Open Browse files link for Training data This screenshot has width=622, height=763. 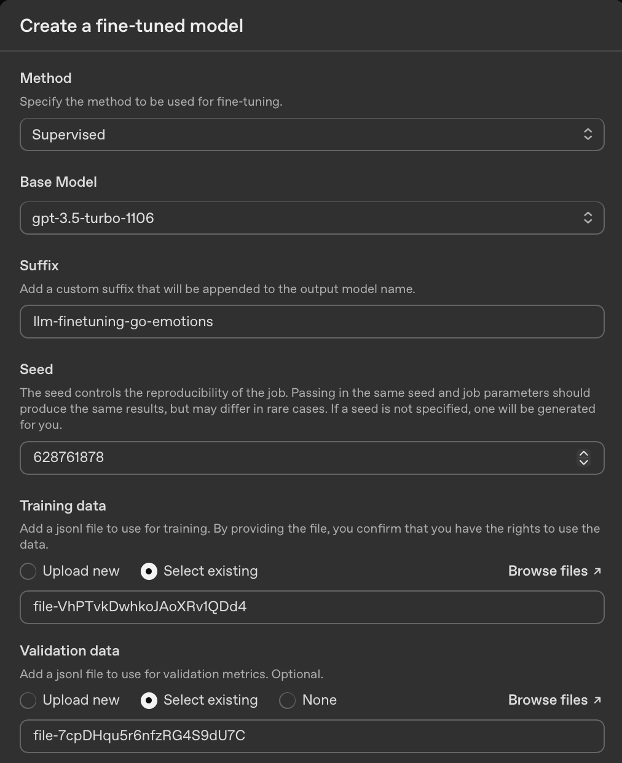(x=548, y=571)
